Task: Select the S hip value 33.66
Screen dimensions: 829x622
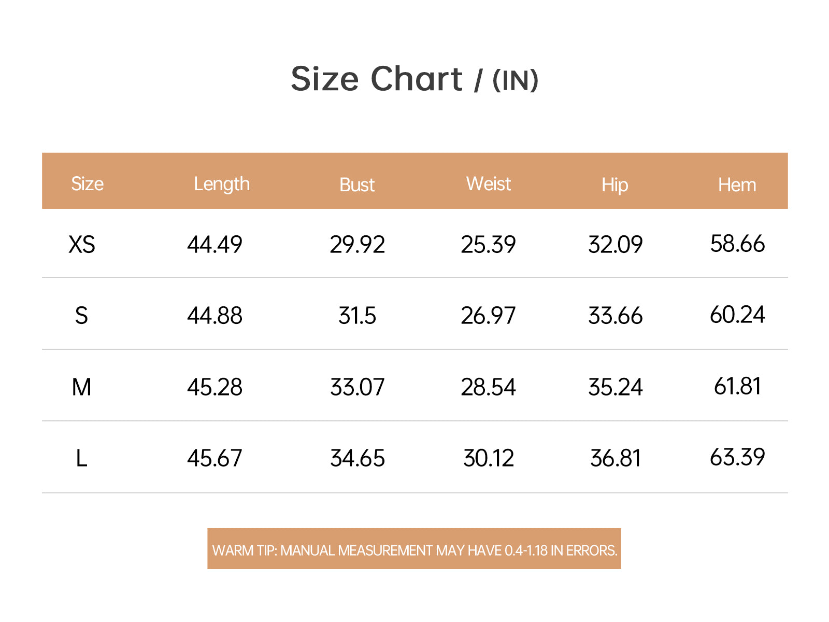Action: pos(615,316)
